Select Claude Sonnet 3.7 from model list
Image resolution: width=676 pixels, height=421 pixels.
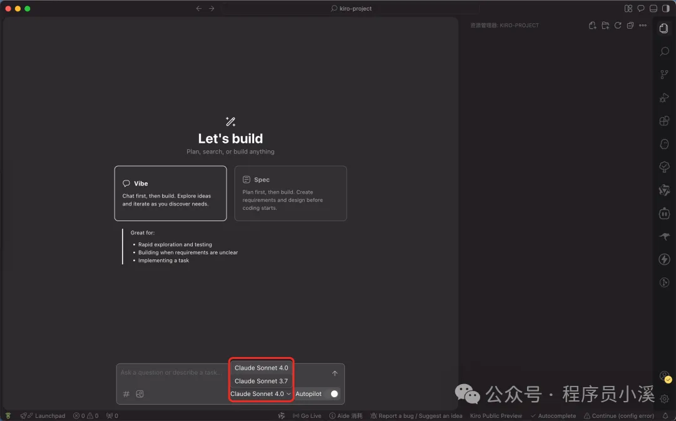[261, 381]
